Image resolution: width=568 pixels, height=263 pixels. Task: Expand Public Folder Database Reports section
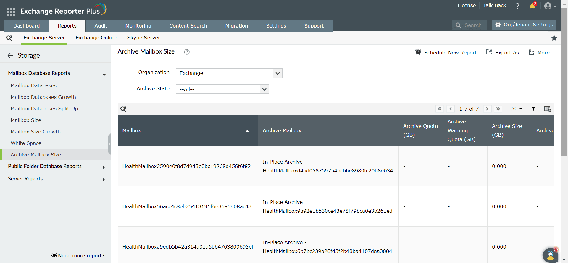104,167
